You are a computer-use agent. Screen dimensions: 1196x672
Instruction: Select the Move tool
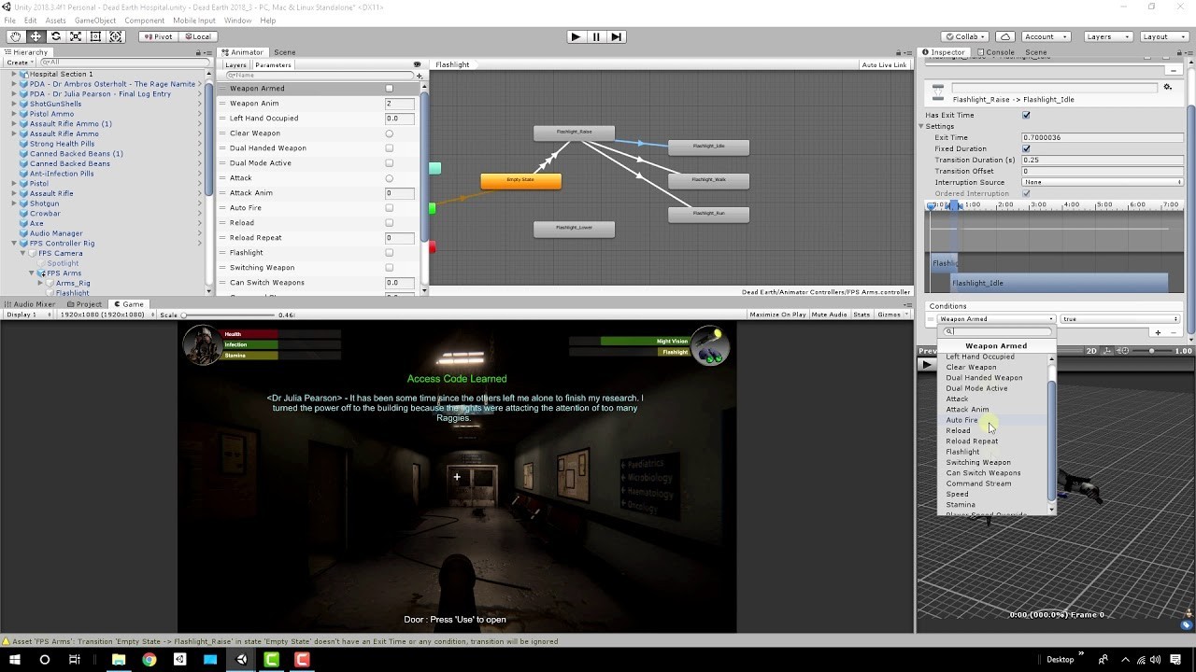[36, 36]
